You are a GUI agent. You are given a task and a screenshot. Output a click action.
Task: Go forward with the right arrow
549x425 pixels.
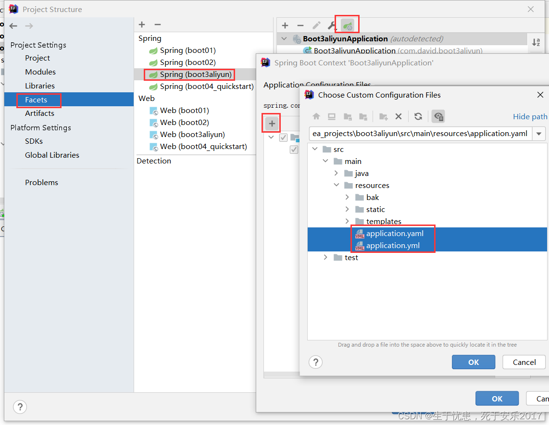[x=29, y=26]
